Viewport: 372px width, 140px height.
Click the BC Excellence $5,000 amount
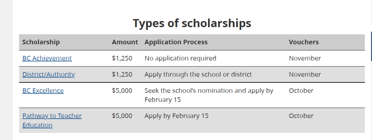[122, 90]
